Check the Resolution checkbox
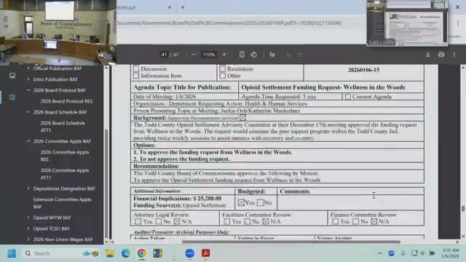 pyautogui.click(x=223, y=68)
